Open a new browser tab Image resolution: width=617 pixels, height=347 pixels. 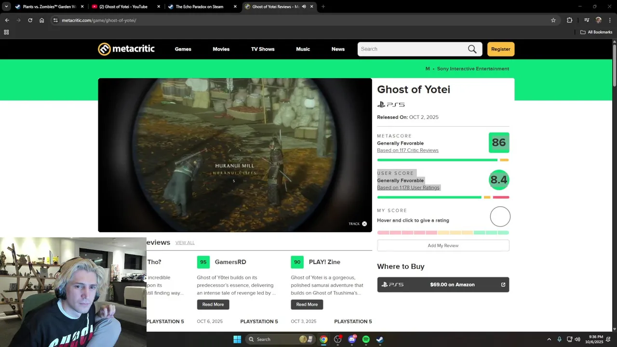point(323,7)
